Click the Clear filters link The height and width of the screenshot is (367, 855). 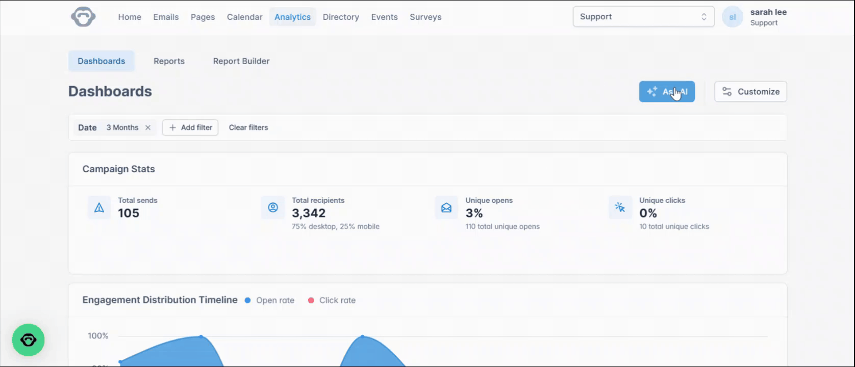[x=248, y=127]
